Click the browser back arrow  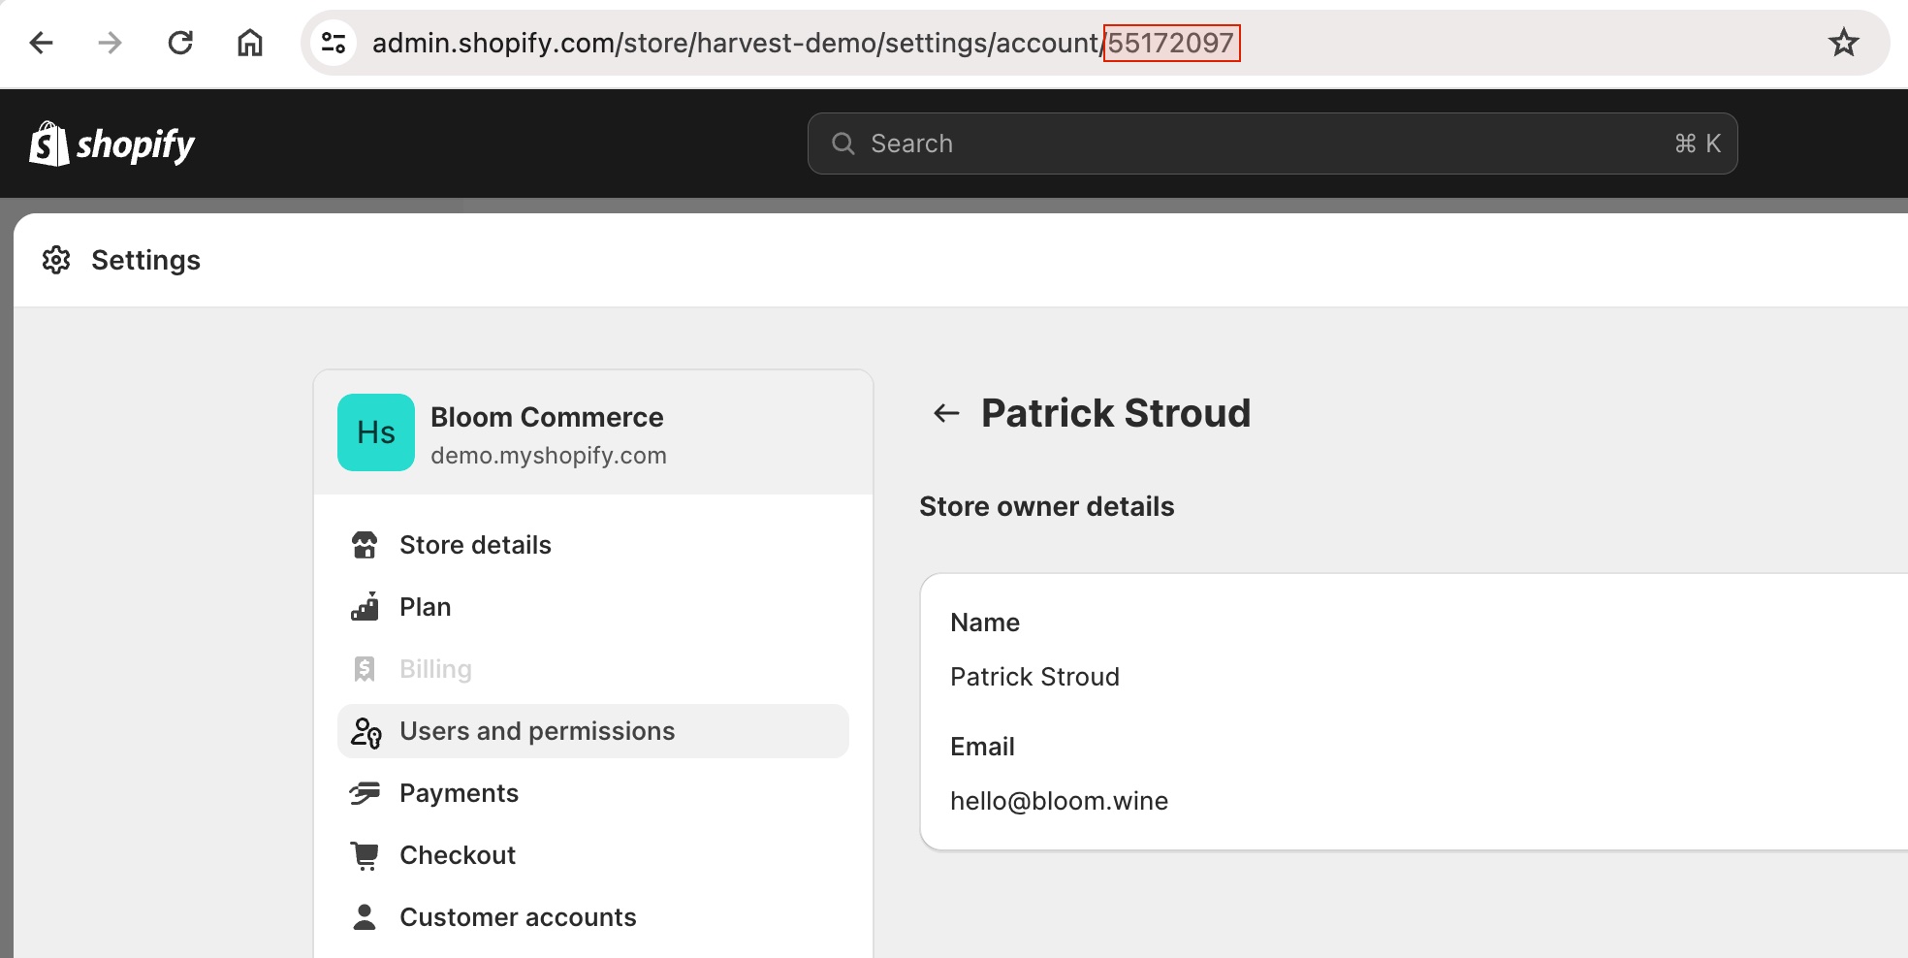[42, 43]
